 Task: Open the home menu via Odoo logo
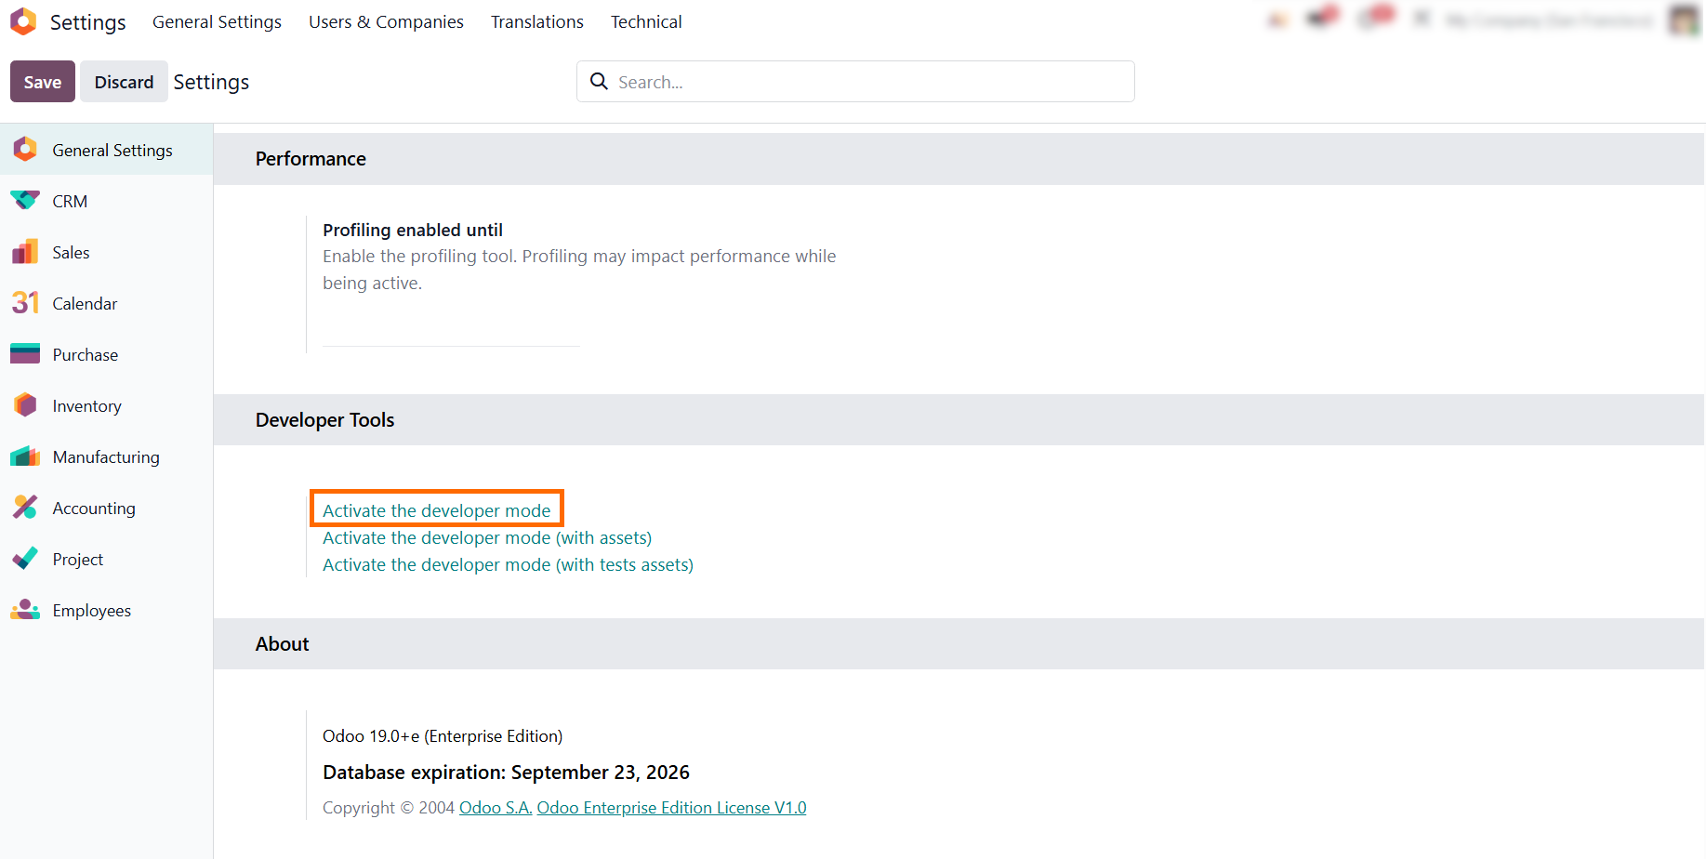[x=23, y=21]
